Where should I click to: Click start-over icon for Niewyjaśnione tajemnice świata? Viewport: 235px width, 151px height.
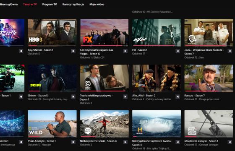(178, 142)
